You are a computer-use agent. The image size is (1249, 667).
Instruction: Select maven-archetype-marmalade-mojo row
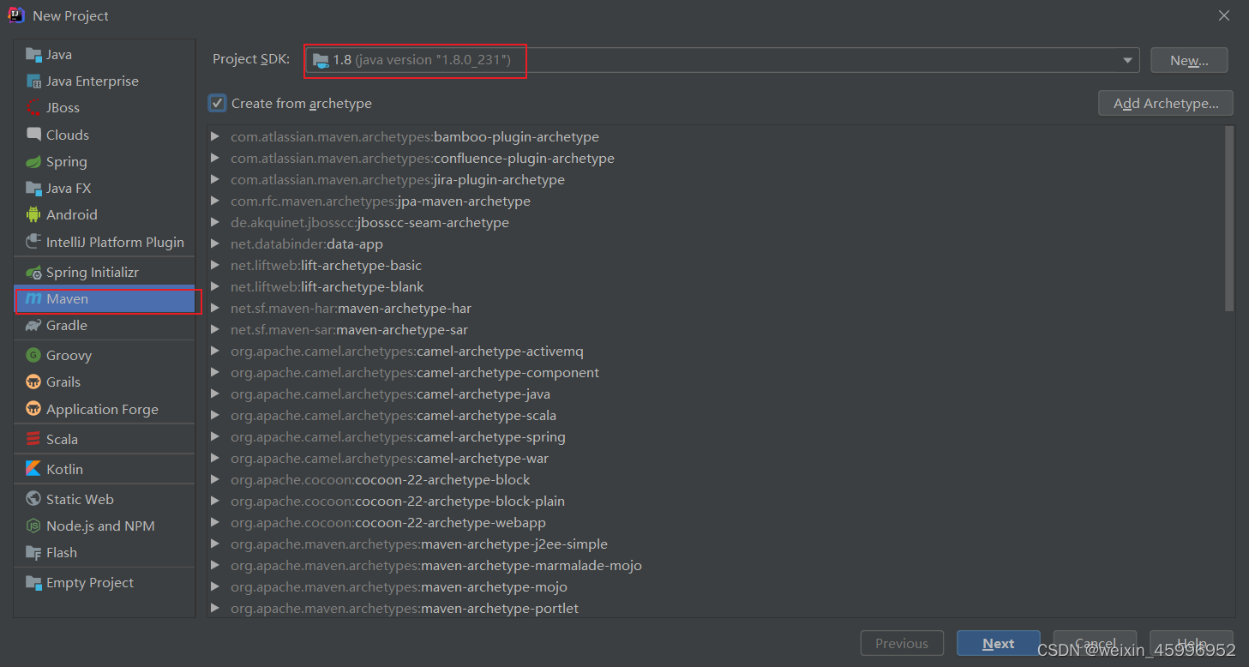pos(715,565)
